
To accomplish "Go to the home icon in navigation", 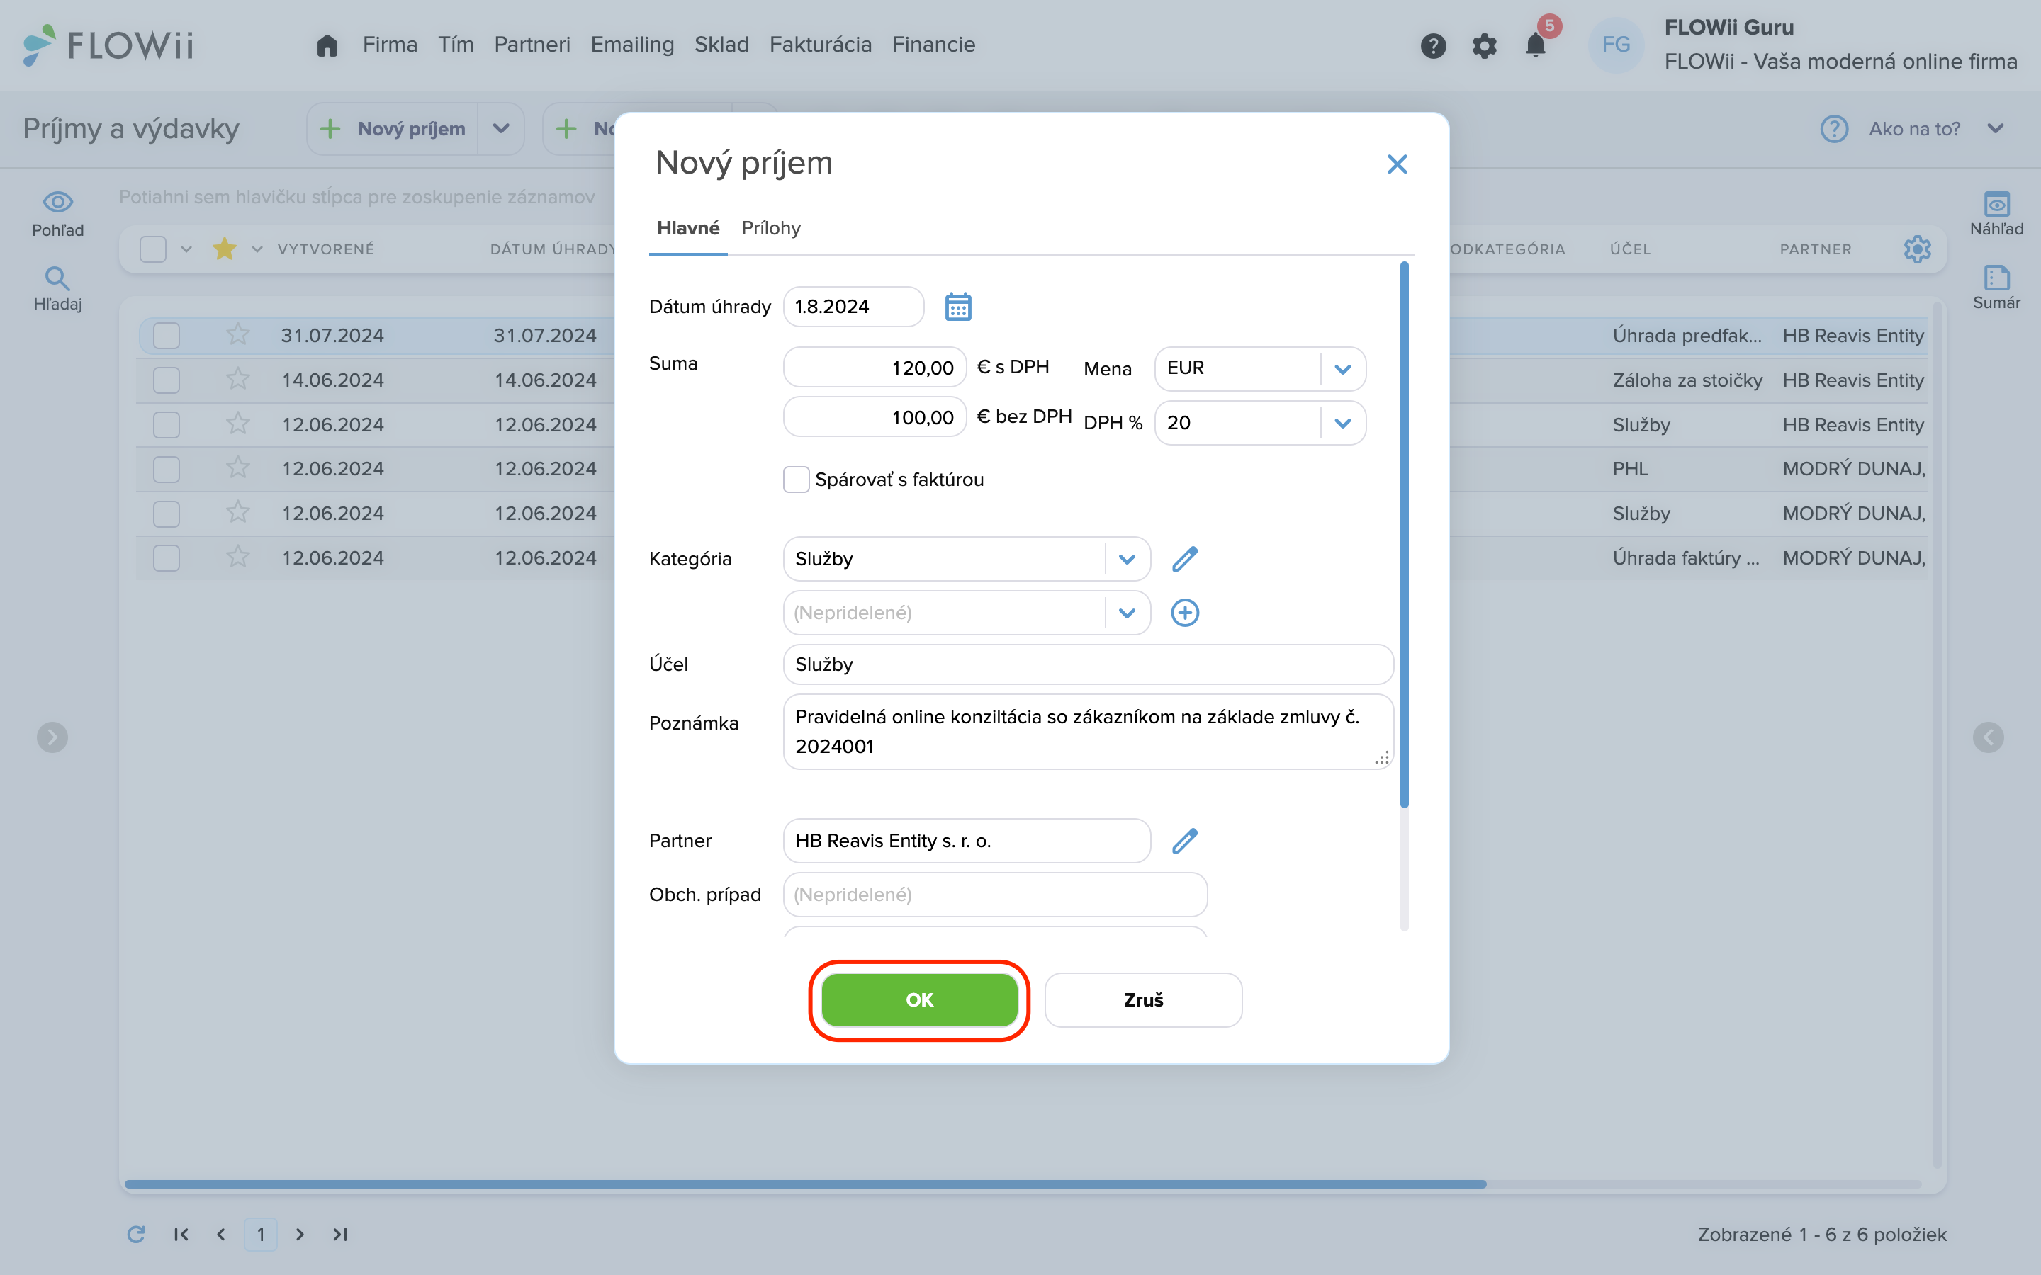I will point(327,45).
